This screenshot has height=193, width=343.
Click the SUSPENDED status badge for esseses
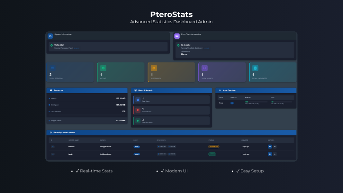pyautogui.click(x=214, y=146)
